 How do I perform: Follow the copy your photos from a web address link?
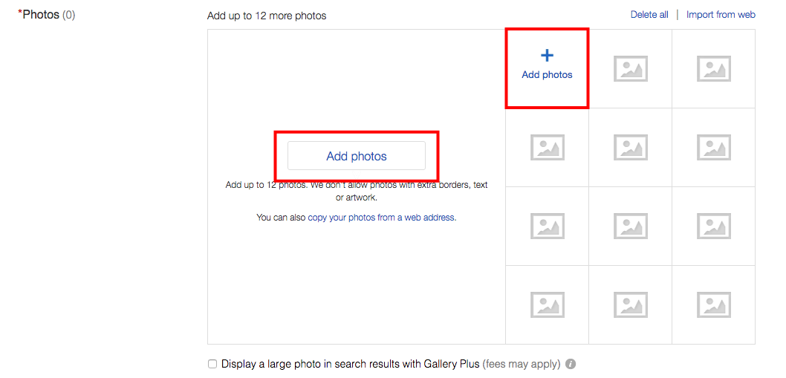(x=381, y=218)
